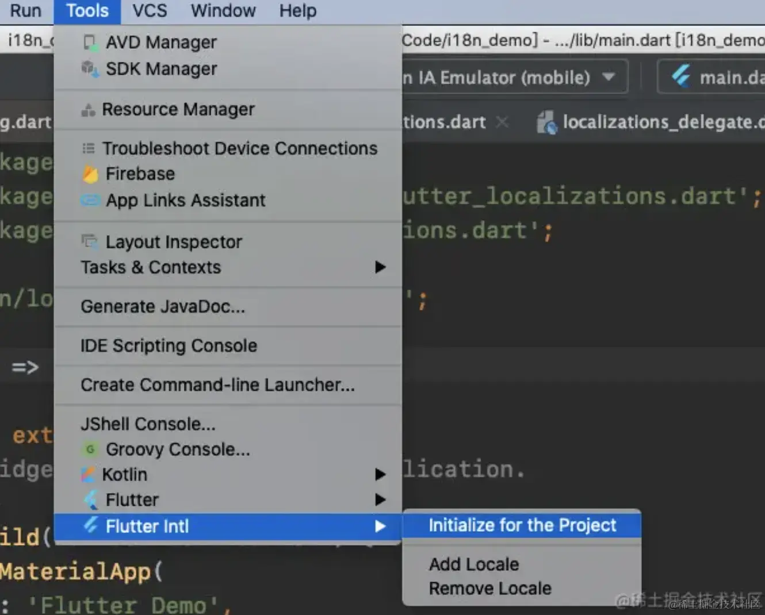Select the Flutter menu entry

[228, 500]
